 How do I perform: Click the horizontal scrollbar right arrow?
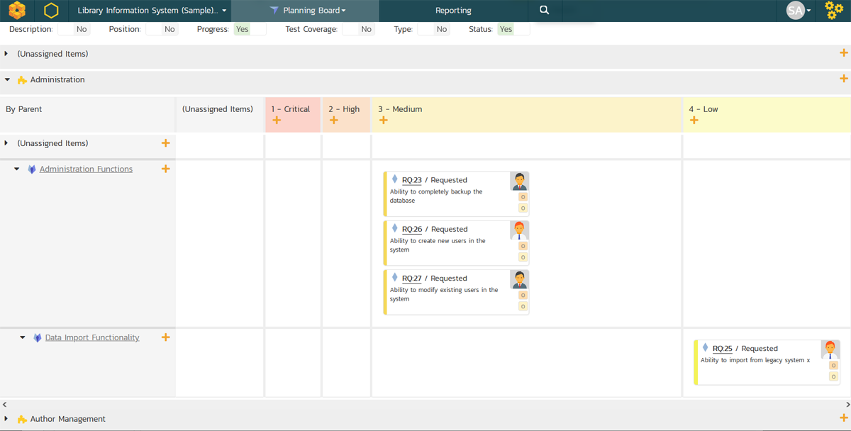(x=847, y=404)
